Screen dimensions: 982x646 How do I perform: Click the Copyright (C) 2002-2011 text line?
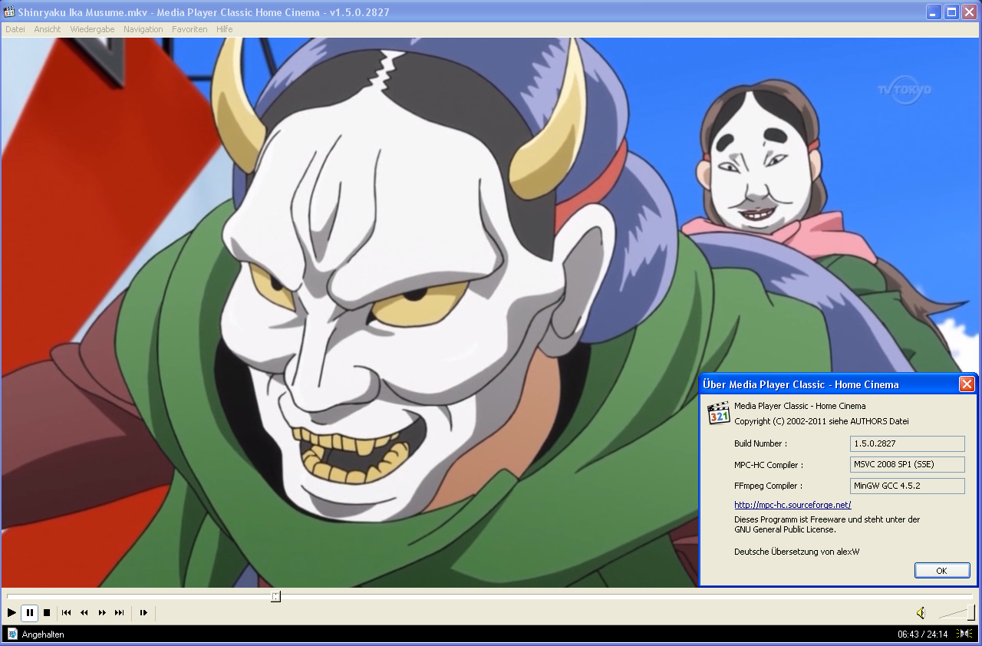822,421
